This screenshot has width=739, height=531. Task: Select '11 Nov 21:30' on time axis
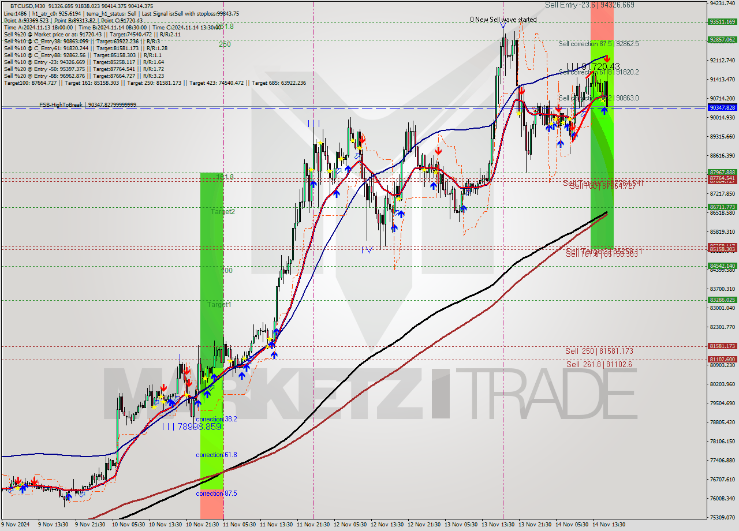point(314,525)
